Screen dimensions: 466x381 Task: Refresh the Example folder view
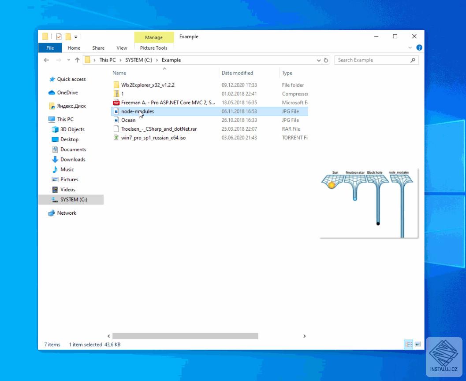tap(326, 60)
